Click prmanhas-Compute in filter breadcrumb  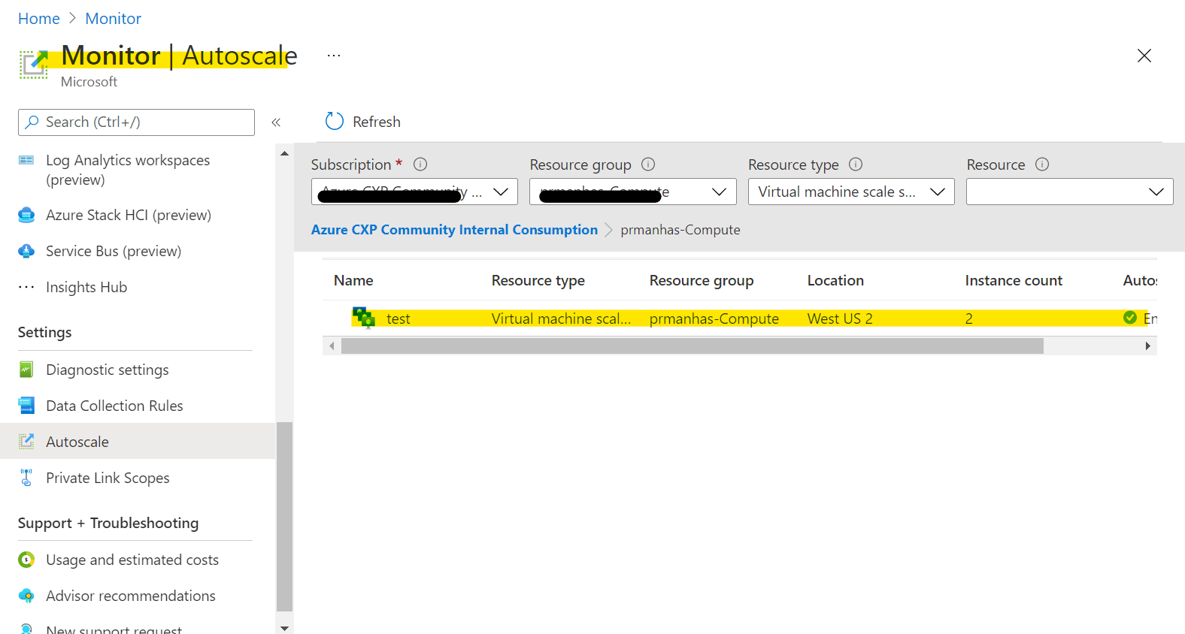680,230
